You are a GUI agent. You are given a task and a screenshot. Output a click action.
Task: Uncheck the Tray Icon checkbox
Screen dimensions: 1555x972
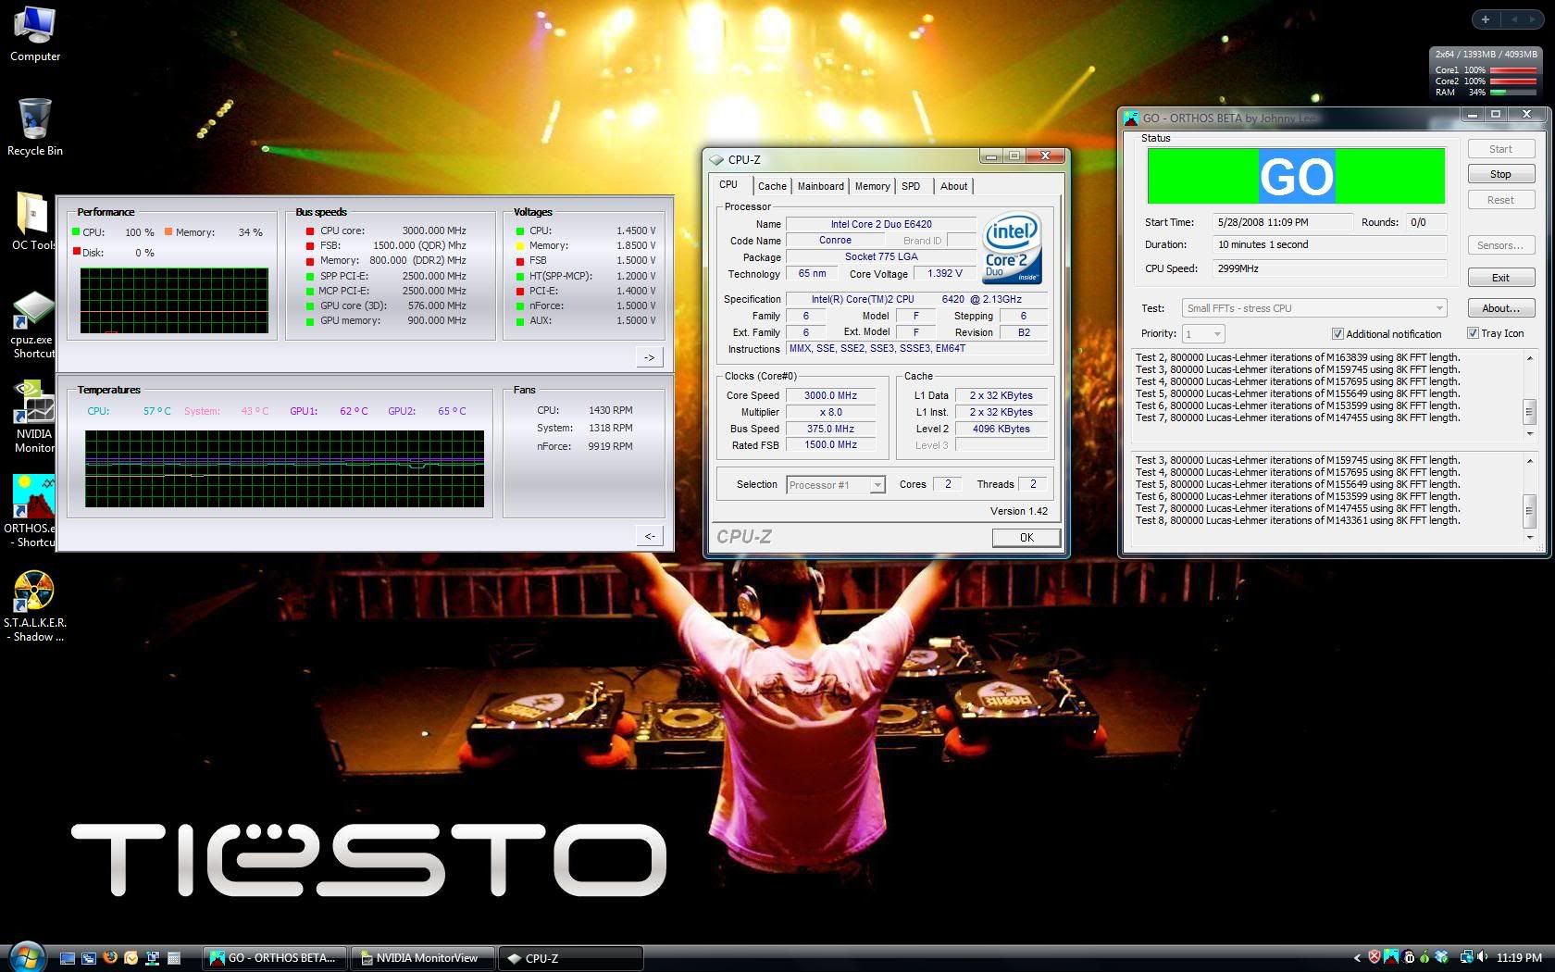[x=1473, y=333]
